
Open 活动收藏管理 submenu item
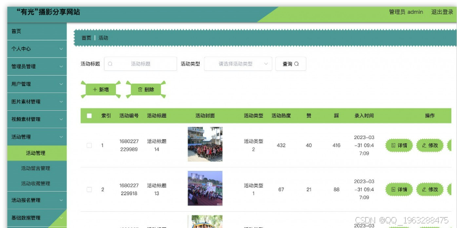point(37,184)
